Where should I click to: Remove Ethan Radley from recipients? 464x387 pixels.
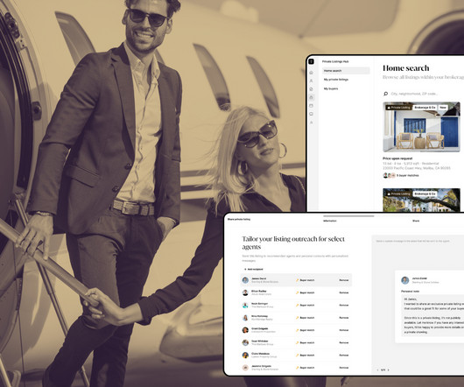[x=343, y=292]
